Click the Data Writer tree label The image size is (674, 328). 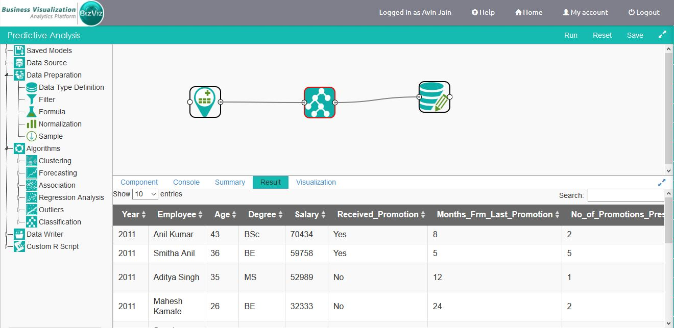(45, 234)
